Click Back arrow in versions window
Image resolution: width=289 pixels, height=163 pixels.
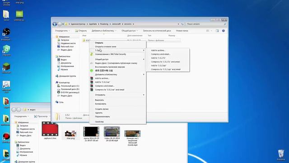[55, 24]
